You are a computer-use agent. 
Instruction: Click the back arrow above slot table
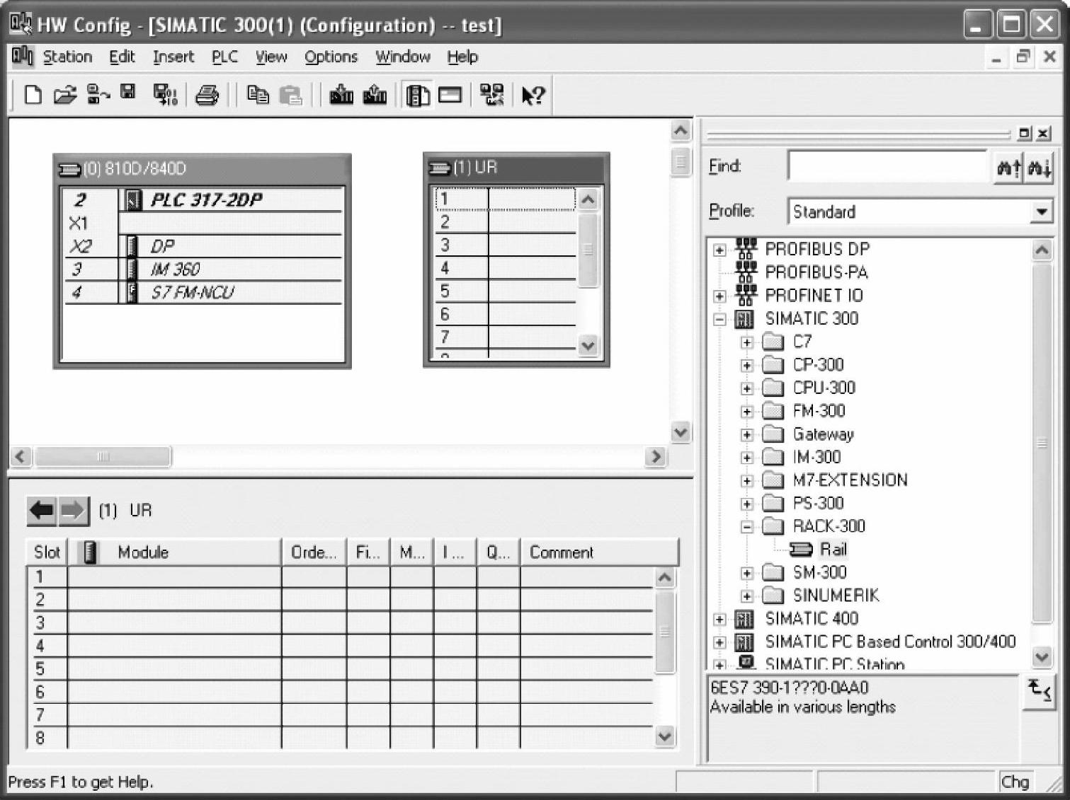pyautogui.click(x=42, y=511)
